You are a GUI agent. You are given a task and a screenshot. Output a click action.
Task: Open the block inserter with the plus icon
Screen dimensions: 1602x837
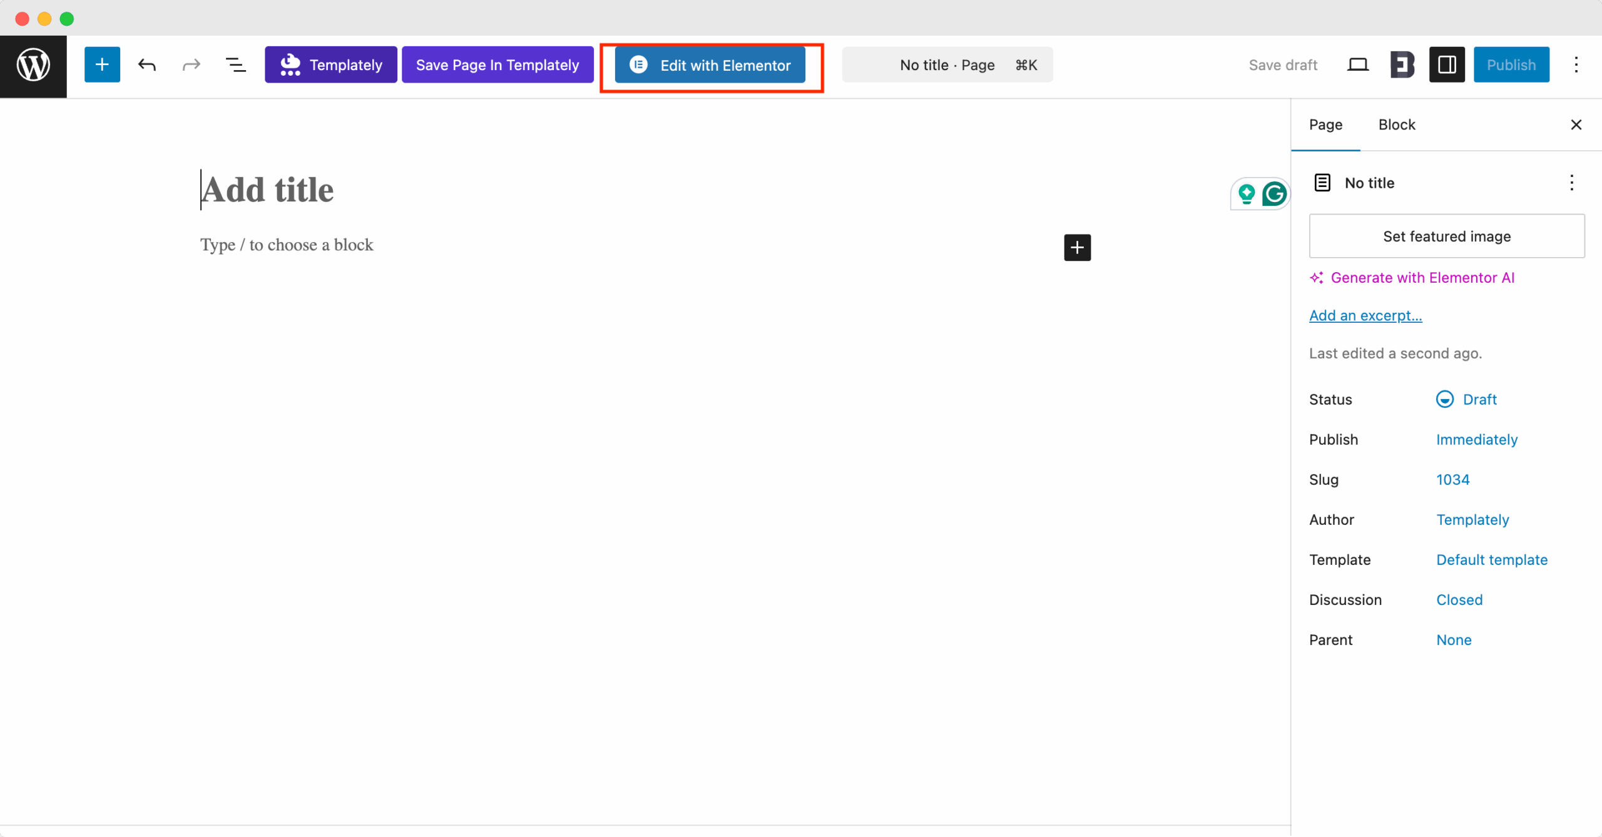(x=102, y=64)
